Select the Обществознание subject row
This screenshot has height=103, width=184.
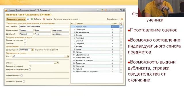(97, 55)
